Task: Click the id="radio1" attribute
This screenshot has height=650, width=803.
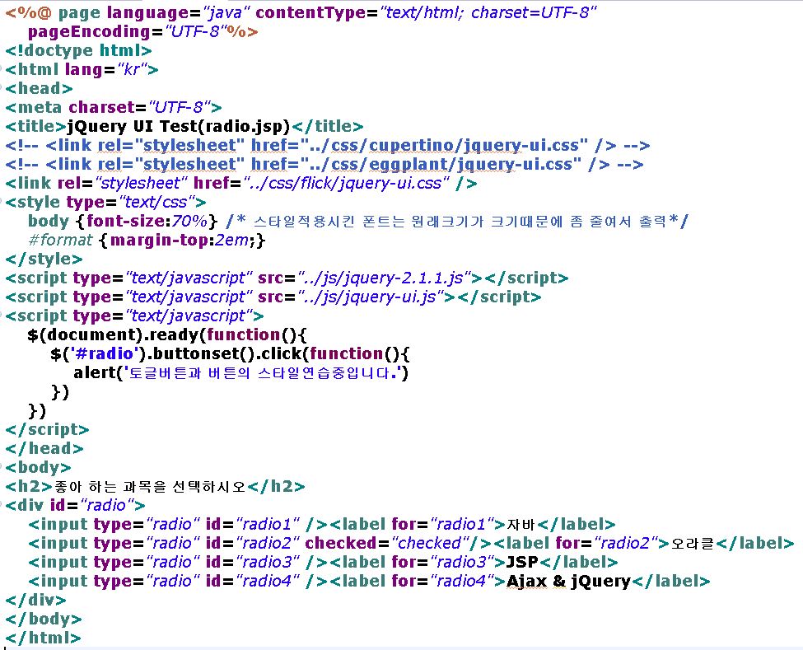Action: tap(253, 525)
